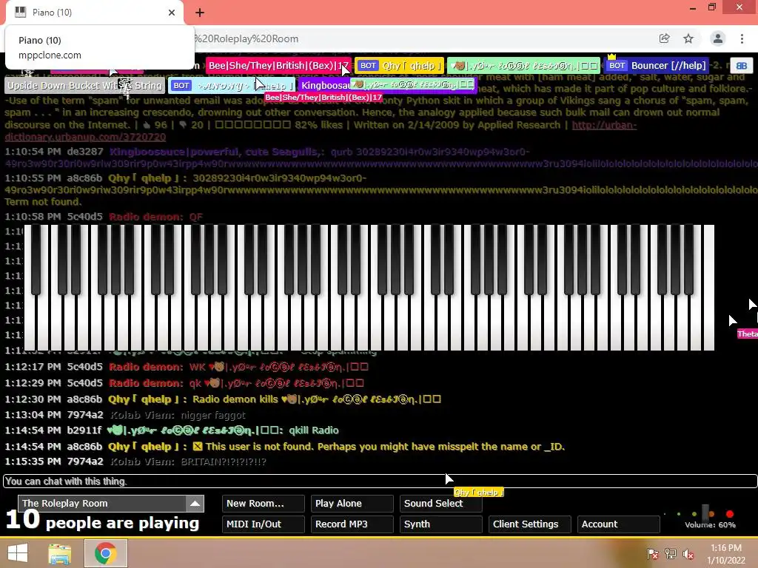The height and width of the screenshot is (568, 758).
Task: Open the Windows Start menu
Action: click(18, 553)
